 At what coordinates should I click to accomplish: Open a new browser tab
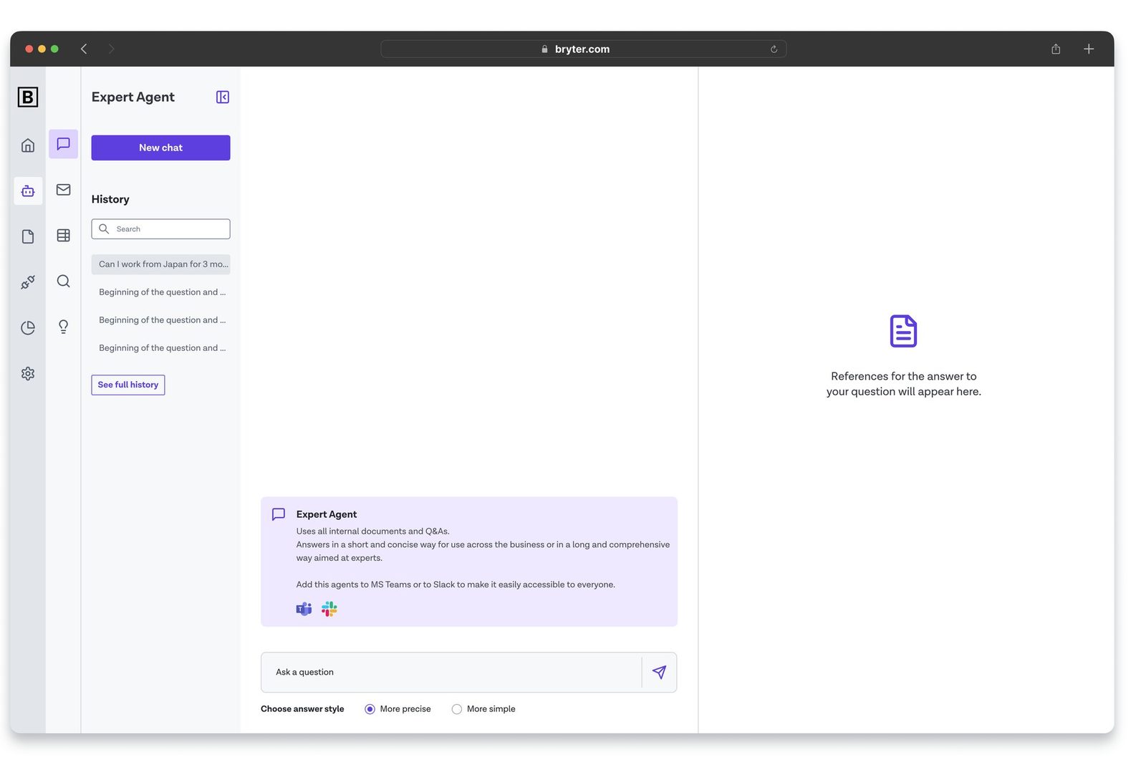[x=1089, y=49]
